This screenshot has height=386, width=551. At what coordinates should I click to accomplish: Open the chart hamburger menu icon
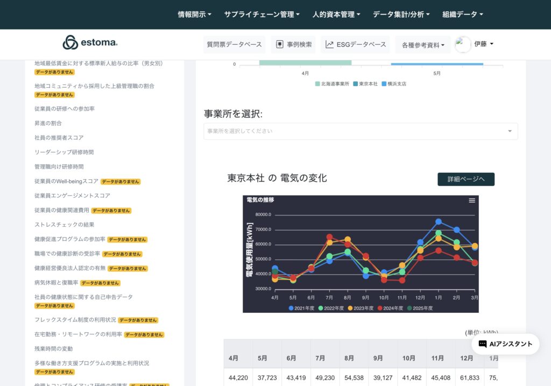click(472, 200)
